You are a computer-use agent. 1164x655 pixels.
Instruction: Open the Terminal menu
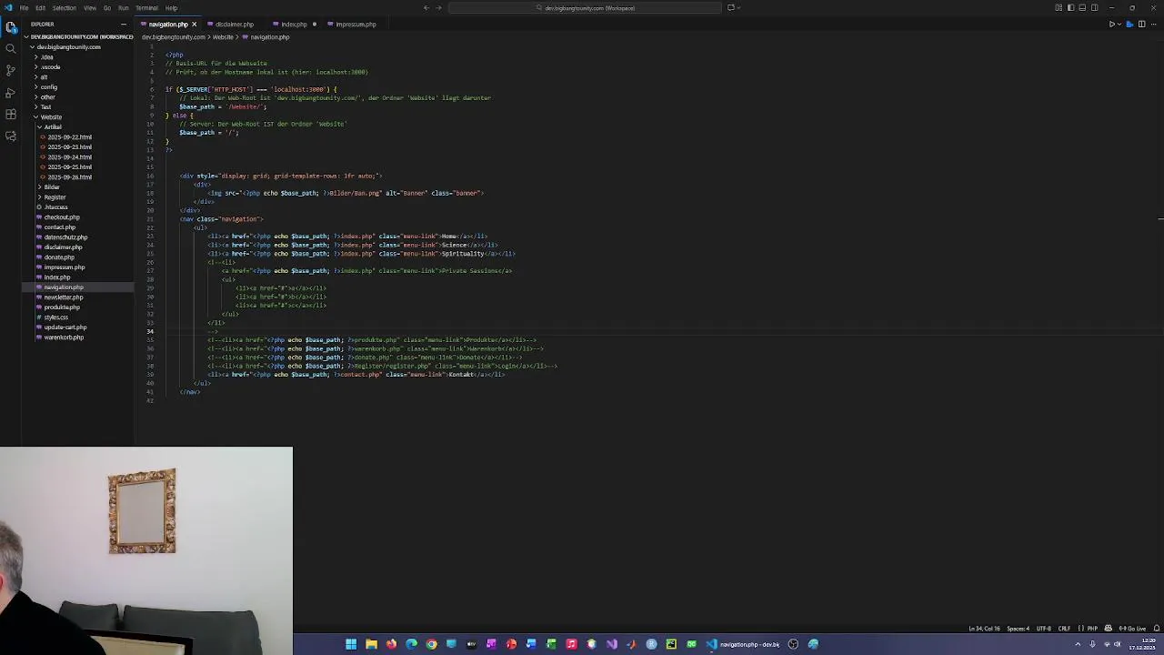(146, 8)
